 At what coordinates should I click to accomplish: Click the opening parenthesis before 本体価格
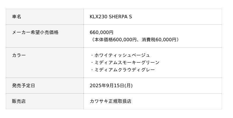91,40
